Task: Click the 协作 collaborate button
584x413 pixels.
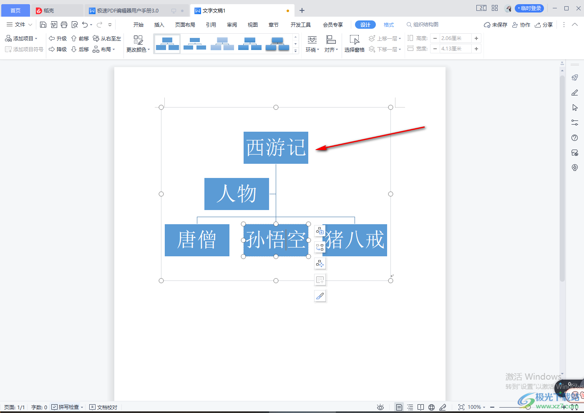Action: pos(521,25)
